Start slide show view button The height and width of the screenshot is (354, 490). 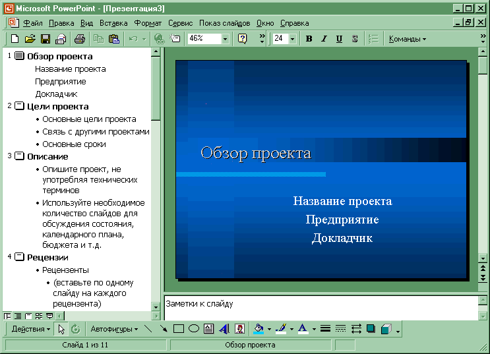pyautogui.click(x=49, y=316)
